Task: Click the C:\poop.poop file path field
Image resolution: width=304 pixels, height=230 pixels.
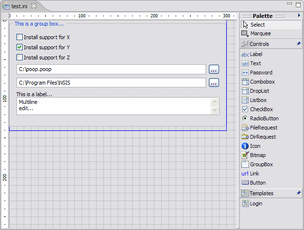Action: coord(111,69)
